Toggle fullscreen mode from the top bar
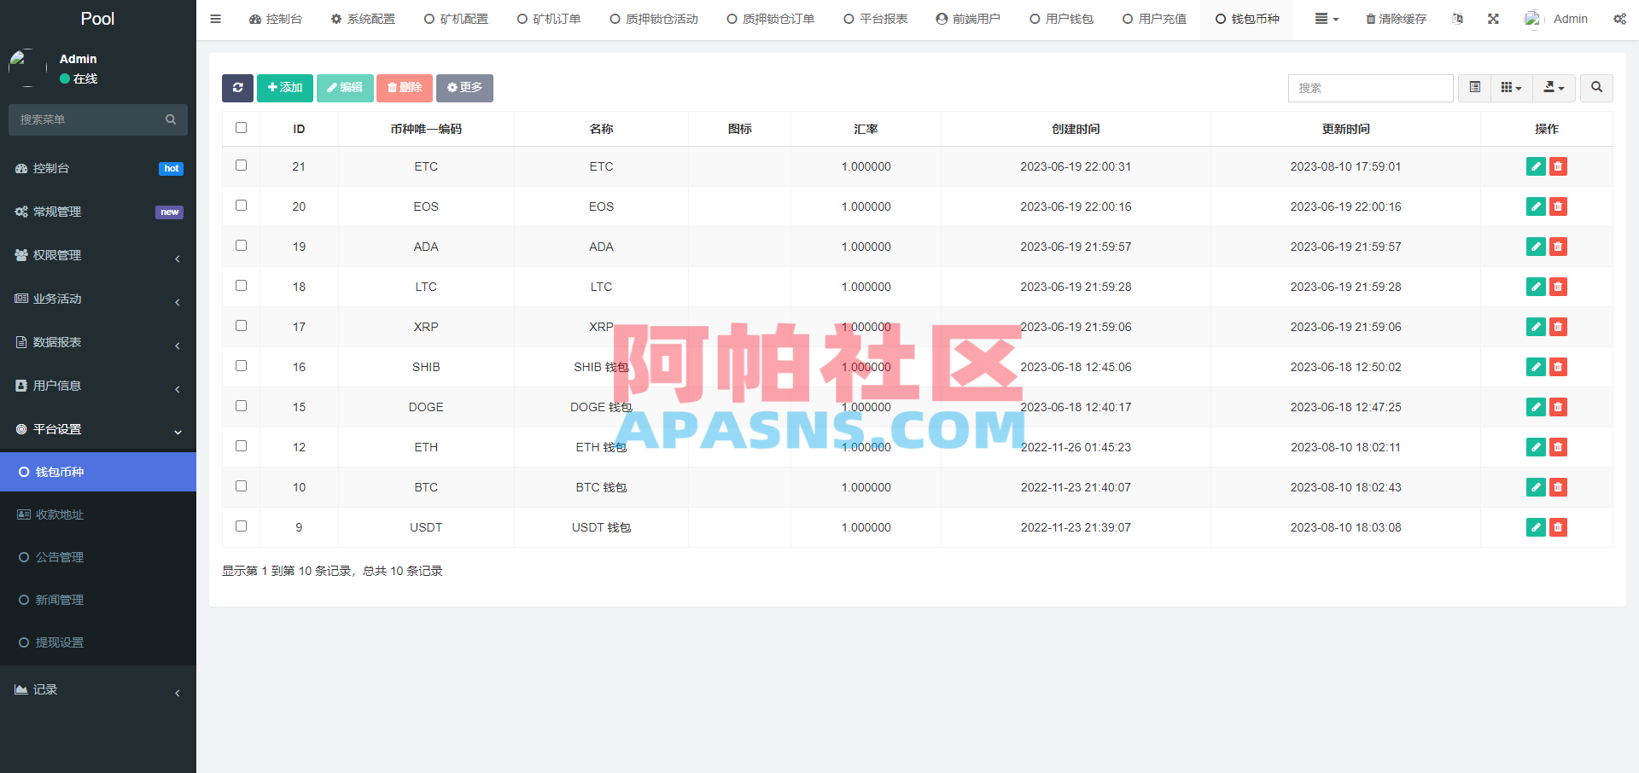This screenshot has width=1639, height=773. 1493,18
